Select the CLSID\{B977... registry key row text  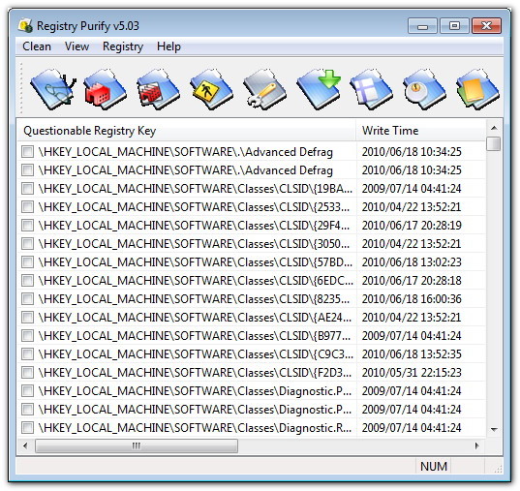tap(195, 336)
